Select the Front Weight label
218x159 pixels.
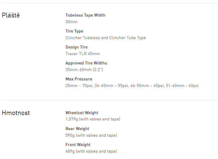pos(78,145)
